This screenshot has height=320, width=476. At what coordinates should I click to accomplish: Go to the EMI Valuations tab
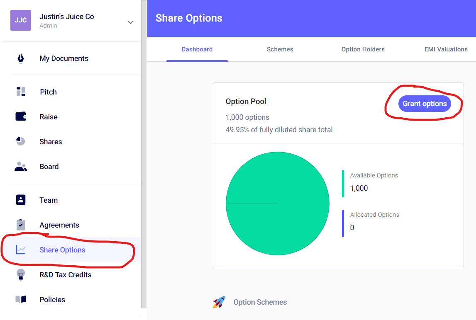pos(446,49)
